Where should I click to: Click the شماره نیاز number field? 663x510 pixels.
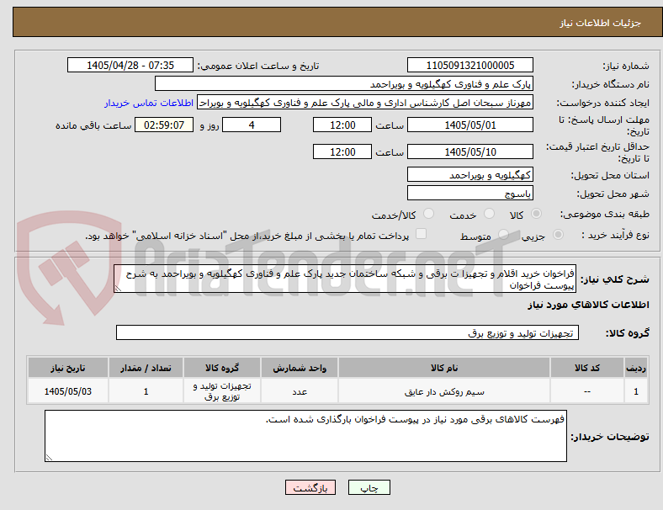[470, 65]
